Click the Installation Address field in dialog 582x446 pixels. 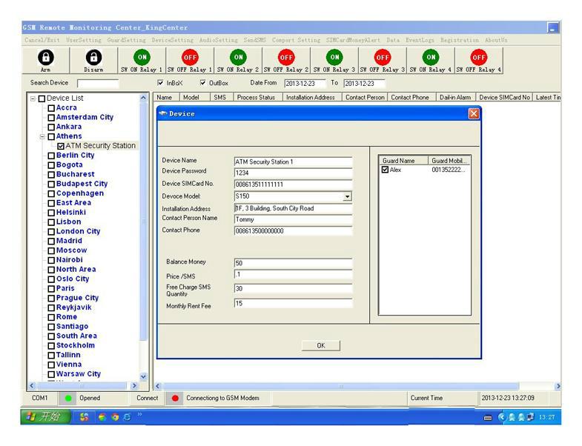[x=294, y=208]
